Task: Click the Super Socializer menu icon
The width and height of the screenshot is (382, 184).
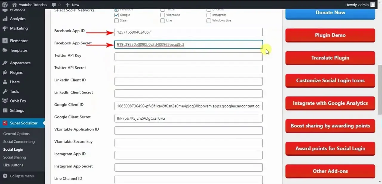Action: [x=5, y=123]
